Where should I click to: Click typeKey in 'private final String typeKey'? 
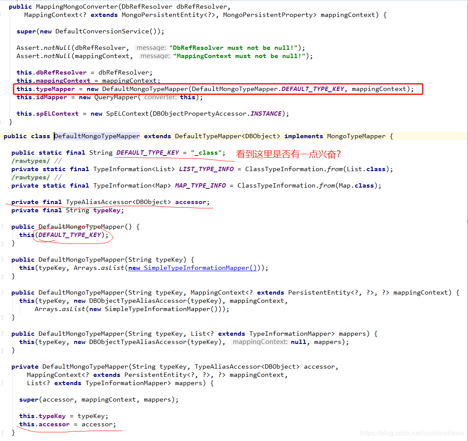coord(107,211)
